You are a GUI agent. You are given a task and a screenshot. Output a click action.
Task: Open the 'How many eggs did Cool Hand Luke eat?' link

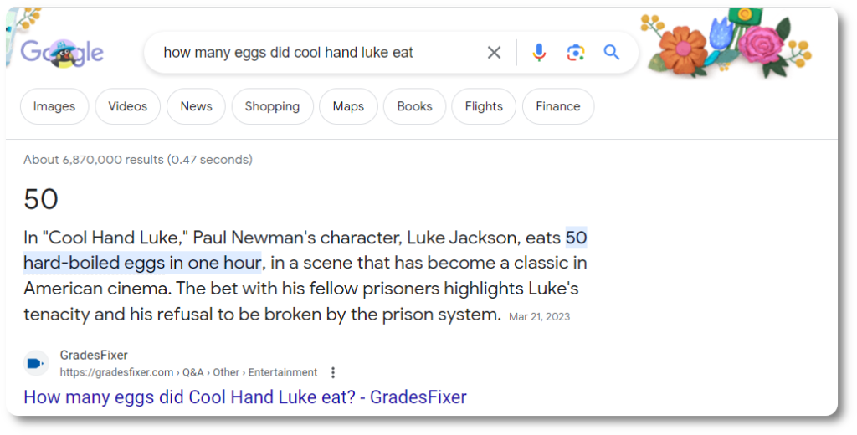pyautogui.click(x=244, y=397)
